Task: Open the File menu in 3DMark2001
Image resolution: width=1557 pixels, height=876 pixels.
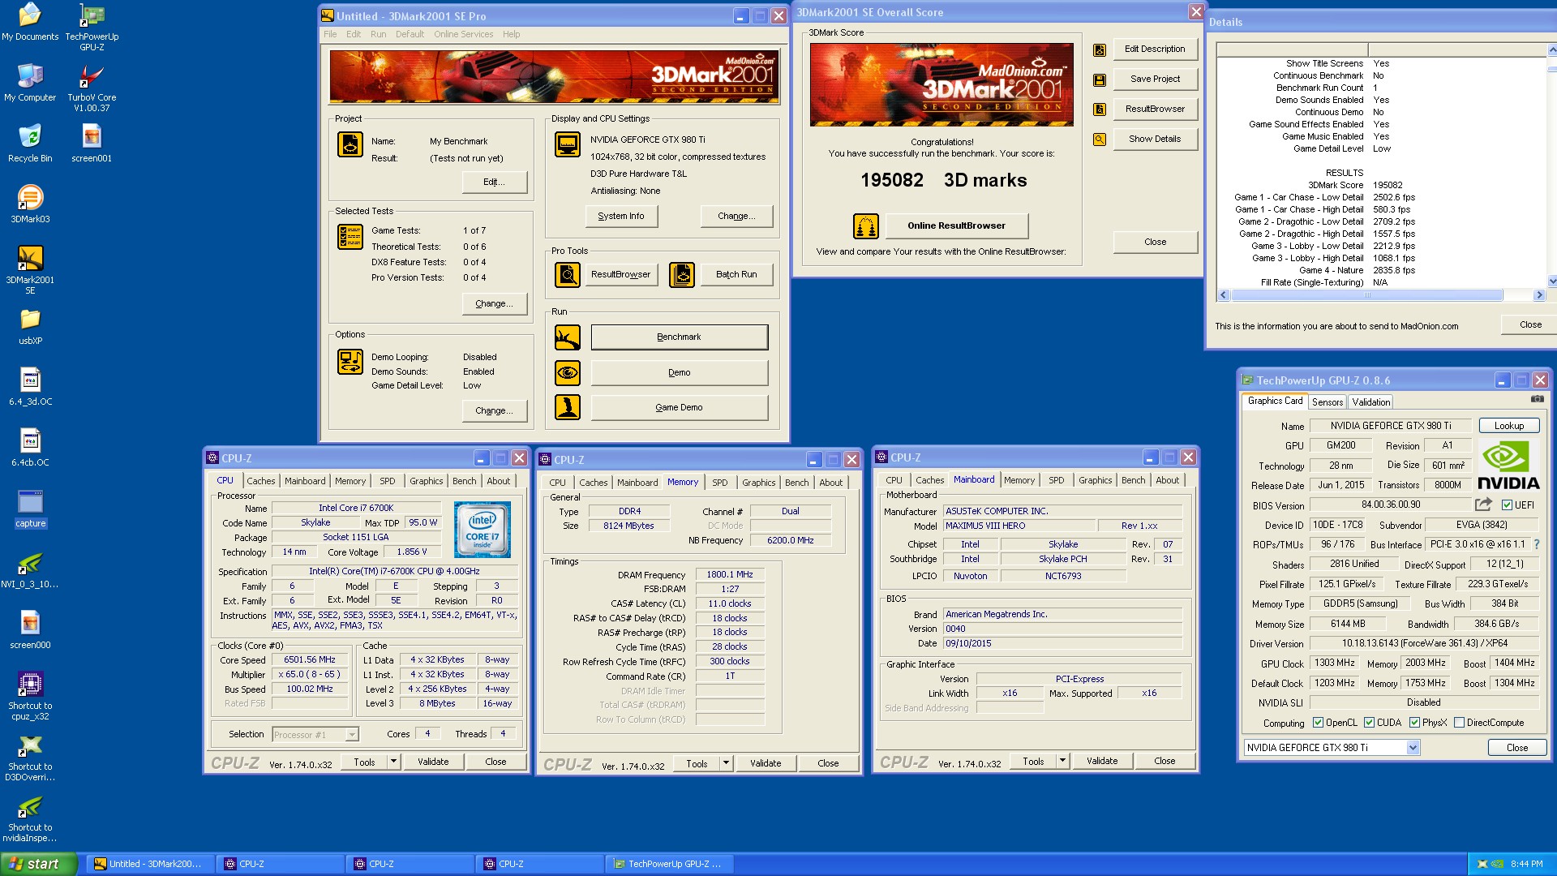Action: pos(330,34)
